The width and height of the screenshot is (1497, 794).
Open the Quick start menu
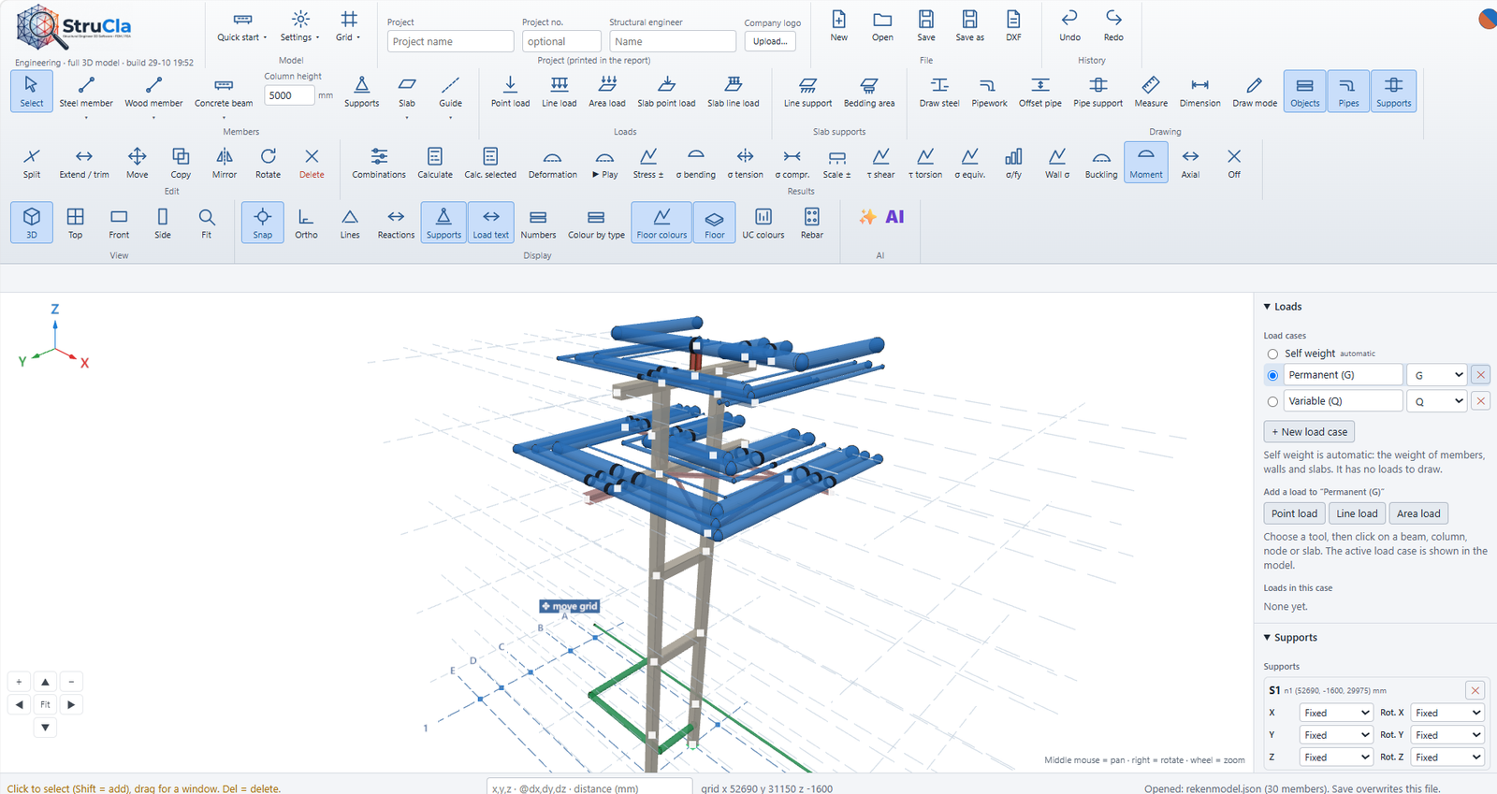[241, 25]
